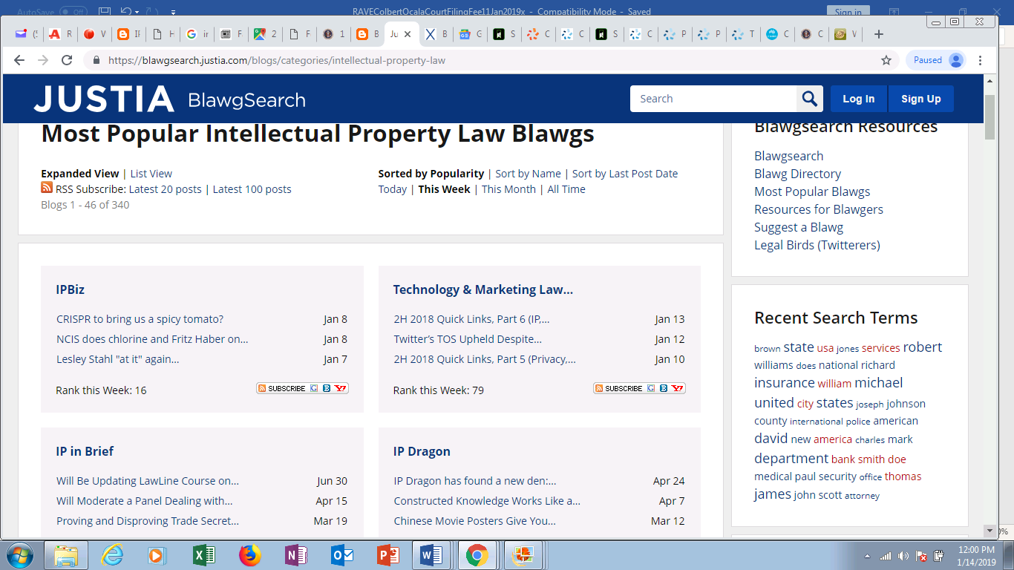Show hidden system tray icons
The image size is (1014, 570).
[x=868, y=556]
